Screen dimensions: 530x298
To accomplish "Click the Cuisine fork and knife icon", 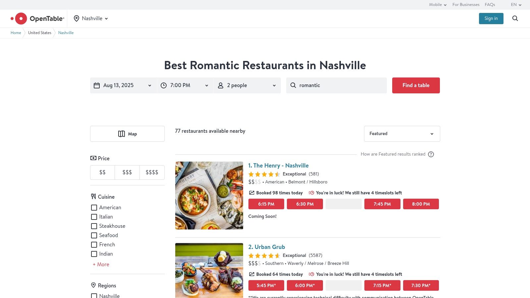I will point(93,196).
